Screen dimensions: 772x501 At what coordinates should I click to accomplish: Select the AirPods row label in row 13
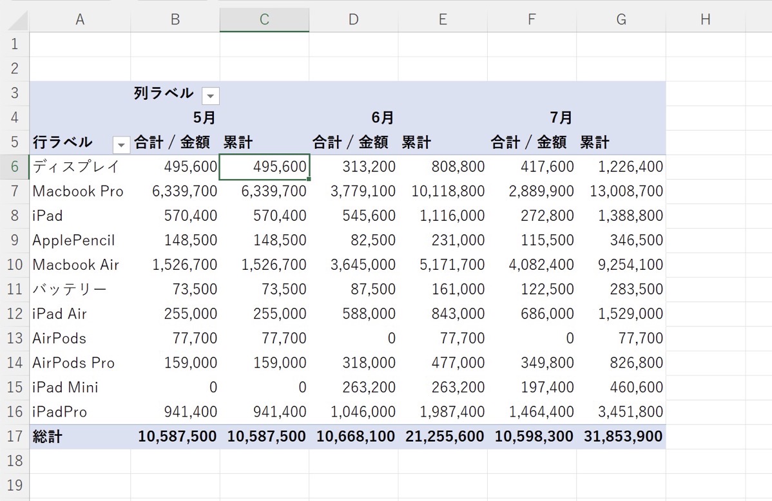pyautogui.click(x=80, y=339)
